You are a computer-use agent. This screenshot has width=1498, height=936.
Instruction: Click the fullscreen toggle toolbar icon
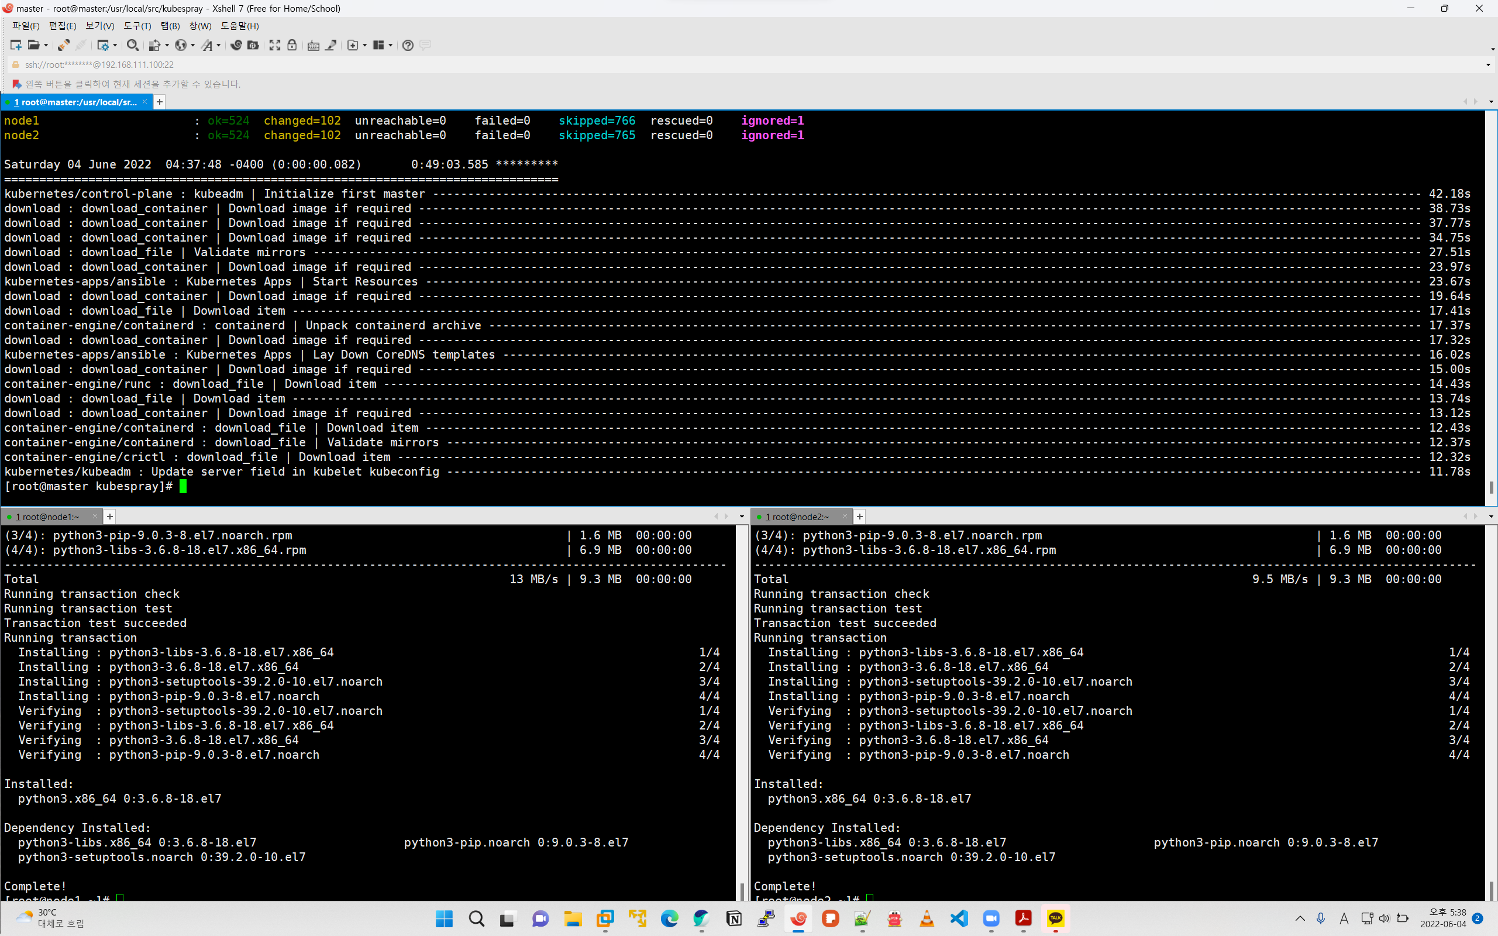(275, 45)
